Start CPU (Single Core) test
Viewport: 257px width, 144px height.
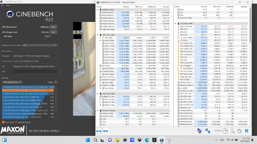53,32
